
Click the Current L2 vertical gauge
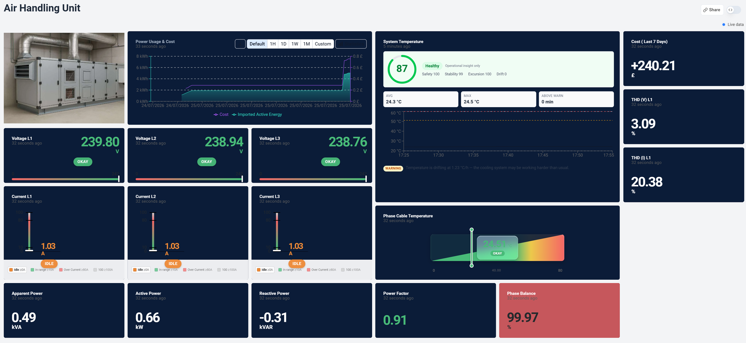(153, 231)
